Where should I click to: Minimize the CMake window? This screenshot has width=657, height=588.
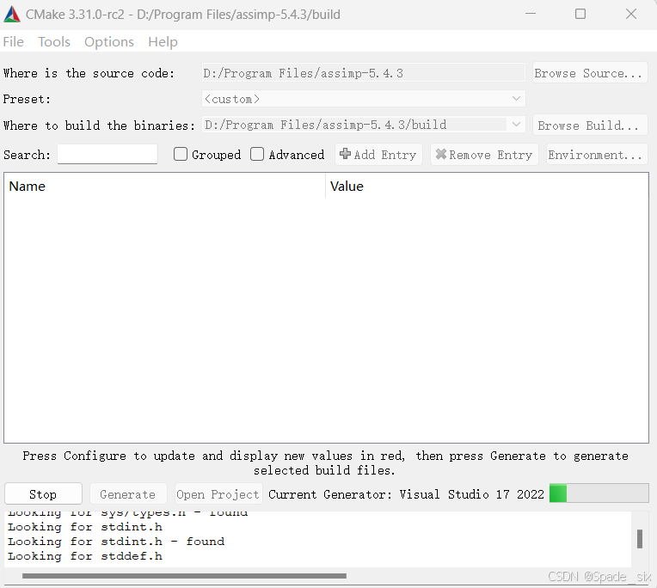coord(531,15)
